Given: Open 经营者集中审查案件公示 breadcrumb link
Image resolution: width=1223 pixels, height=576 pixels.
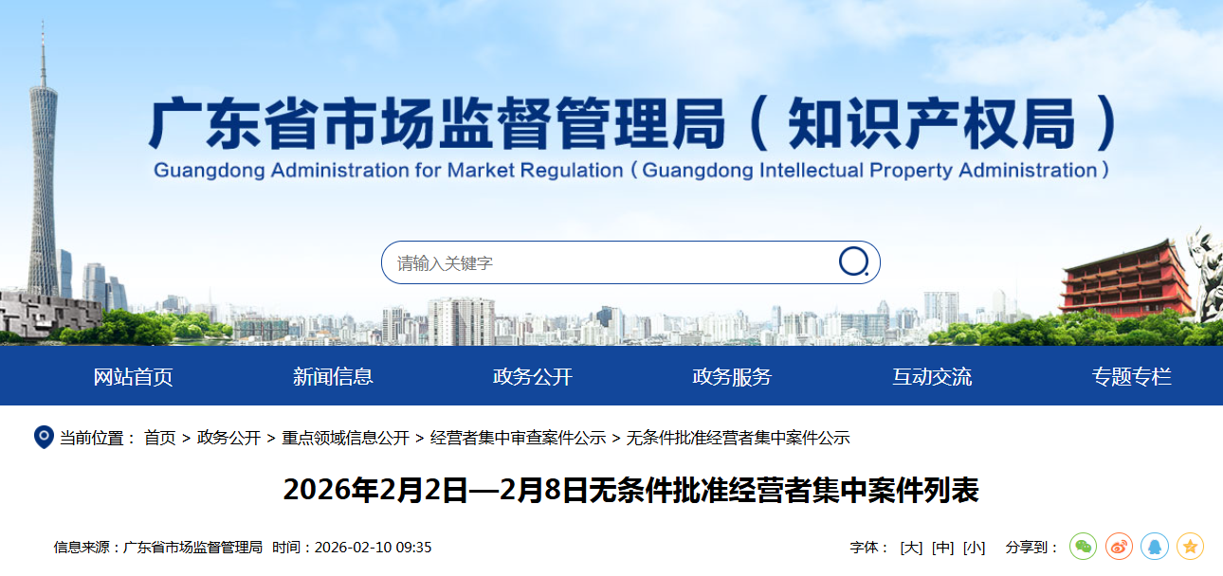Looking at the screenshot, I should click(x=518, y=438).
